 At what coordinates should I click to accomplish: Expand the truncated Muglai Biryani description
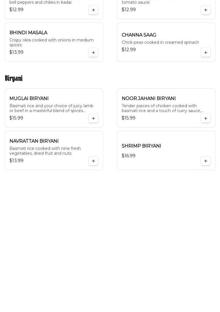coord(51,108)
